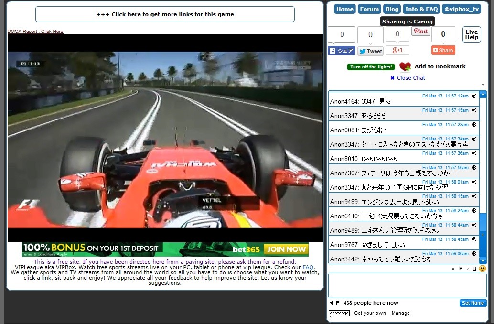Click the Facebook share button

[342, 51]
